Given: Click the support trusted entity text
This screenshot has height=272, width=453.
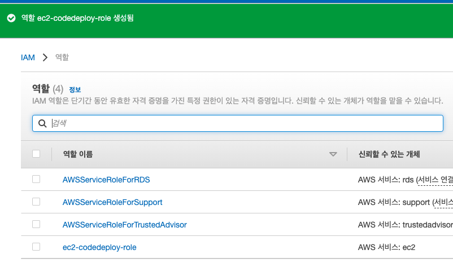Looking at the screenshot, I should click(406, 202).
